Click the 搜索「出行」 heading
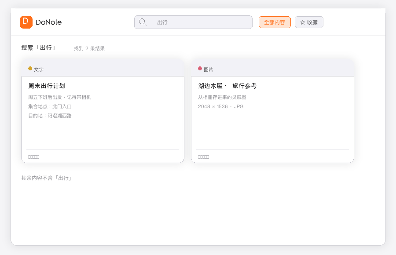 tap(38, 48)
